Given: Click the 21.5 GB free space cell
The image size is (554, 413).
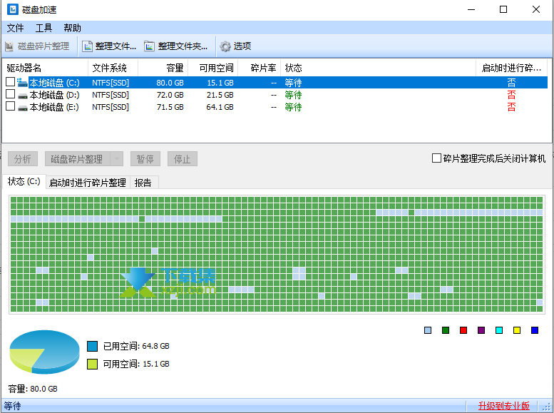Looking at the screenshot, I should point(220,95).
